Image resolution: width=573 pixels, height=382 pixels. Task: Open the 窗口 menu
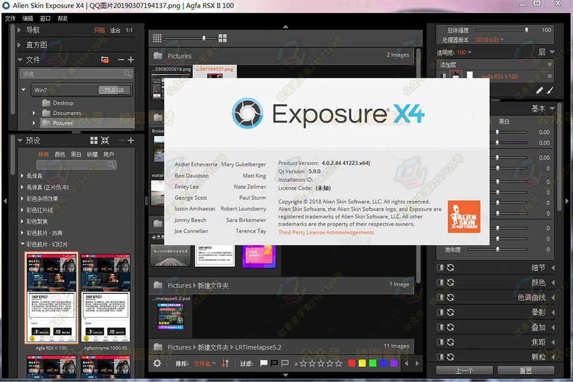pos(45,18)
